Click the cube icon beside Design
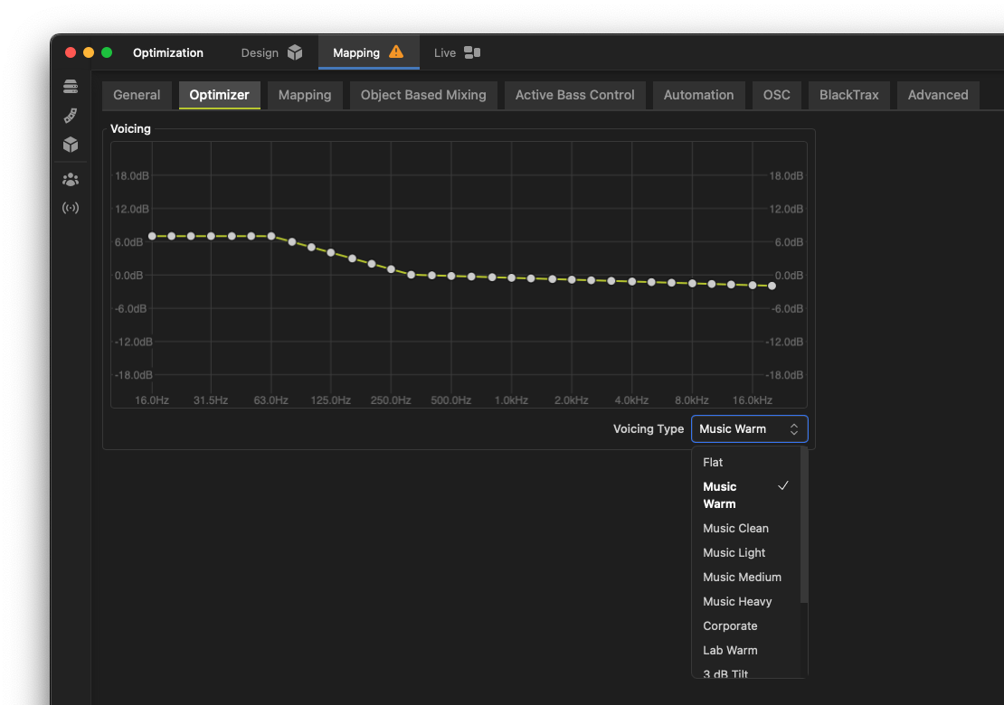 (x=295, y=52)
